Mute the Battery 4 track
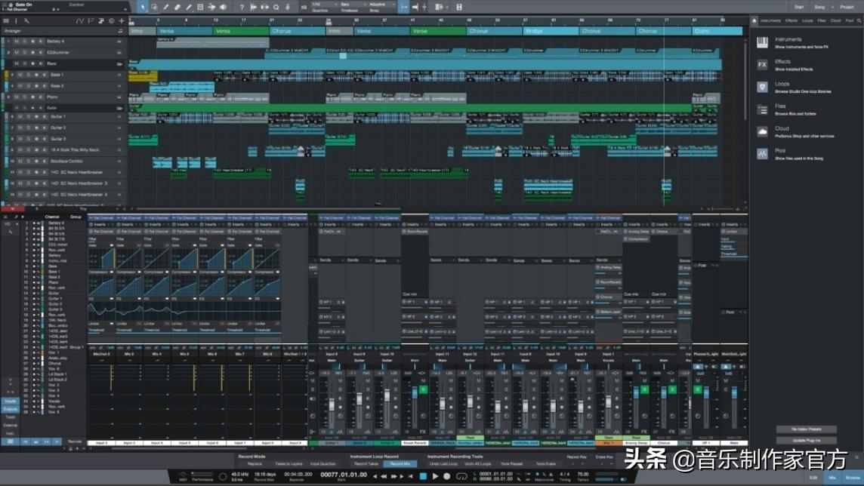The image size is (864, 486). pyautogui.click(x=17, y=42)
